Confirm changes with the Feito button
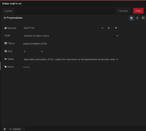The width and height of the screenshot is (146, 131). point(138,11)
